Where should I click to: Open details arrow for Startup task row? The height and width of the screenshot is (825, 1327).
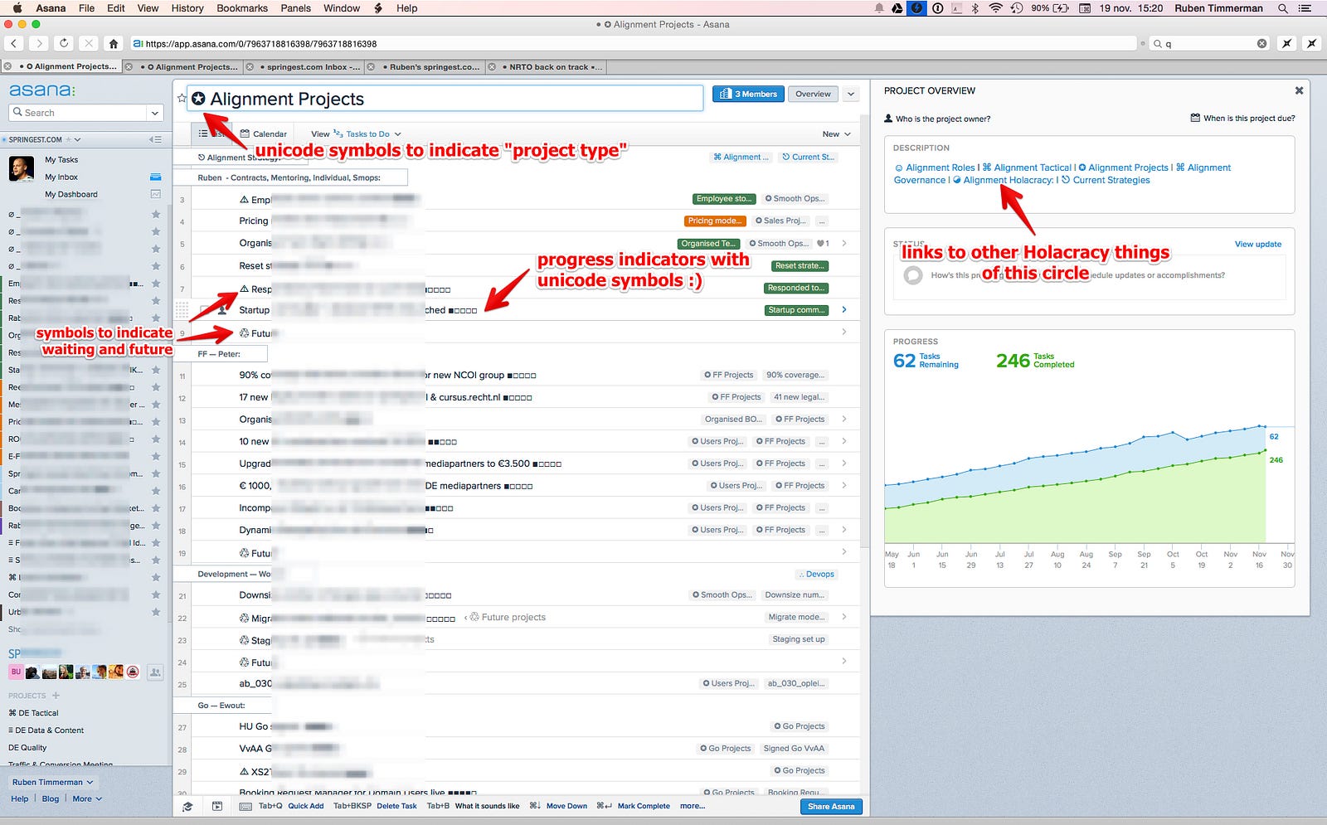(x=844, y=309)
